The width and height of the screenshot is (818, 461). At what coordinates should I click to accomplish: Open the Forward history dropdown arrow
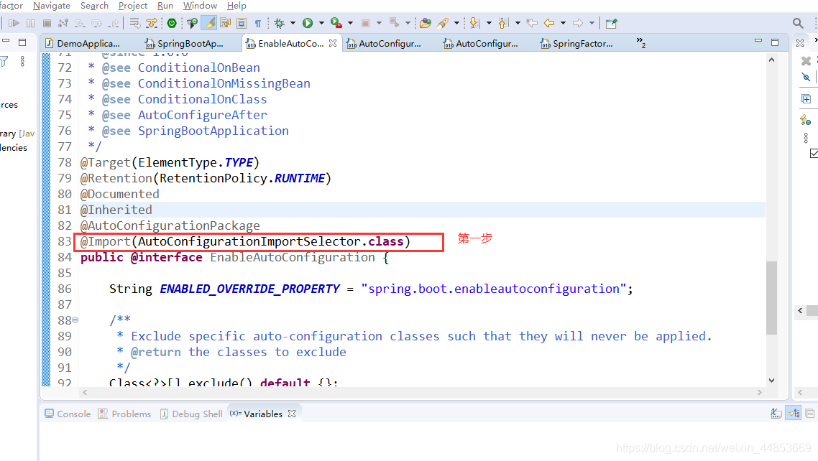[592, 23]
